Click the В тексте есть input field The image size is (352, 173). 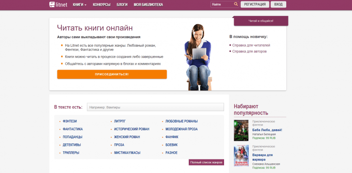pos(155,107)
